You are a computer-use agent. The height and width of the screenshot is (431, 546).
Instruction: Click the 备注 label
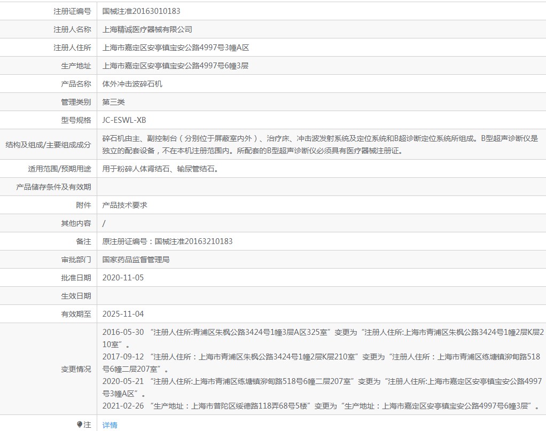tap(83, 241)
